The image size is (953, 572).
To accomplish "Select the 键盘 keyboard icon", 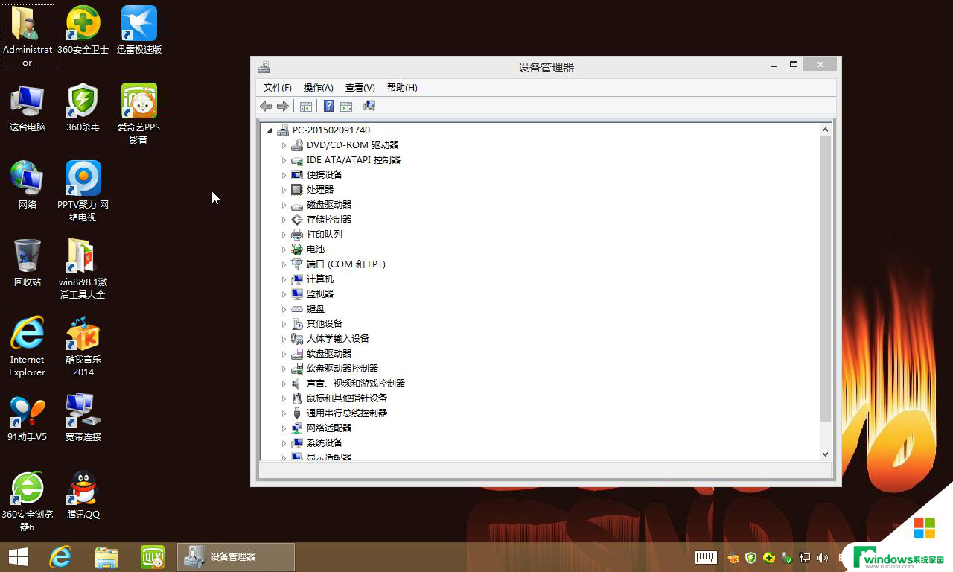I will tap(297, 309).
